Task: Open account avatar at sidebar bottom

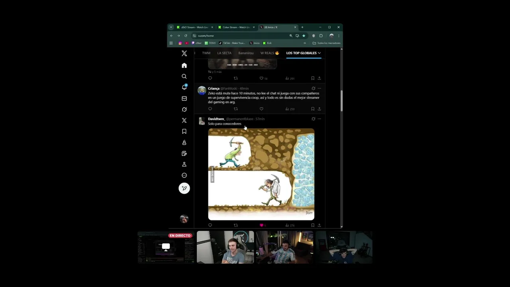Action: tap(184, 219)
